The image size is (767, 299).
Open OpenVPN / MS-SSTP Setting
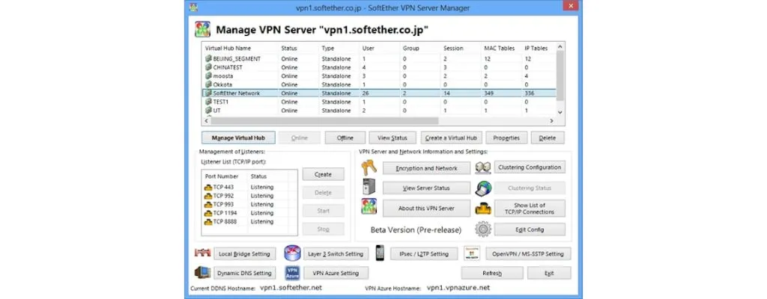coord(528,254)
